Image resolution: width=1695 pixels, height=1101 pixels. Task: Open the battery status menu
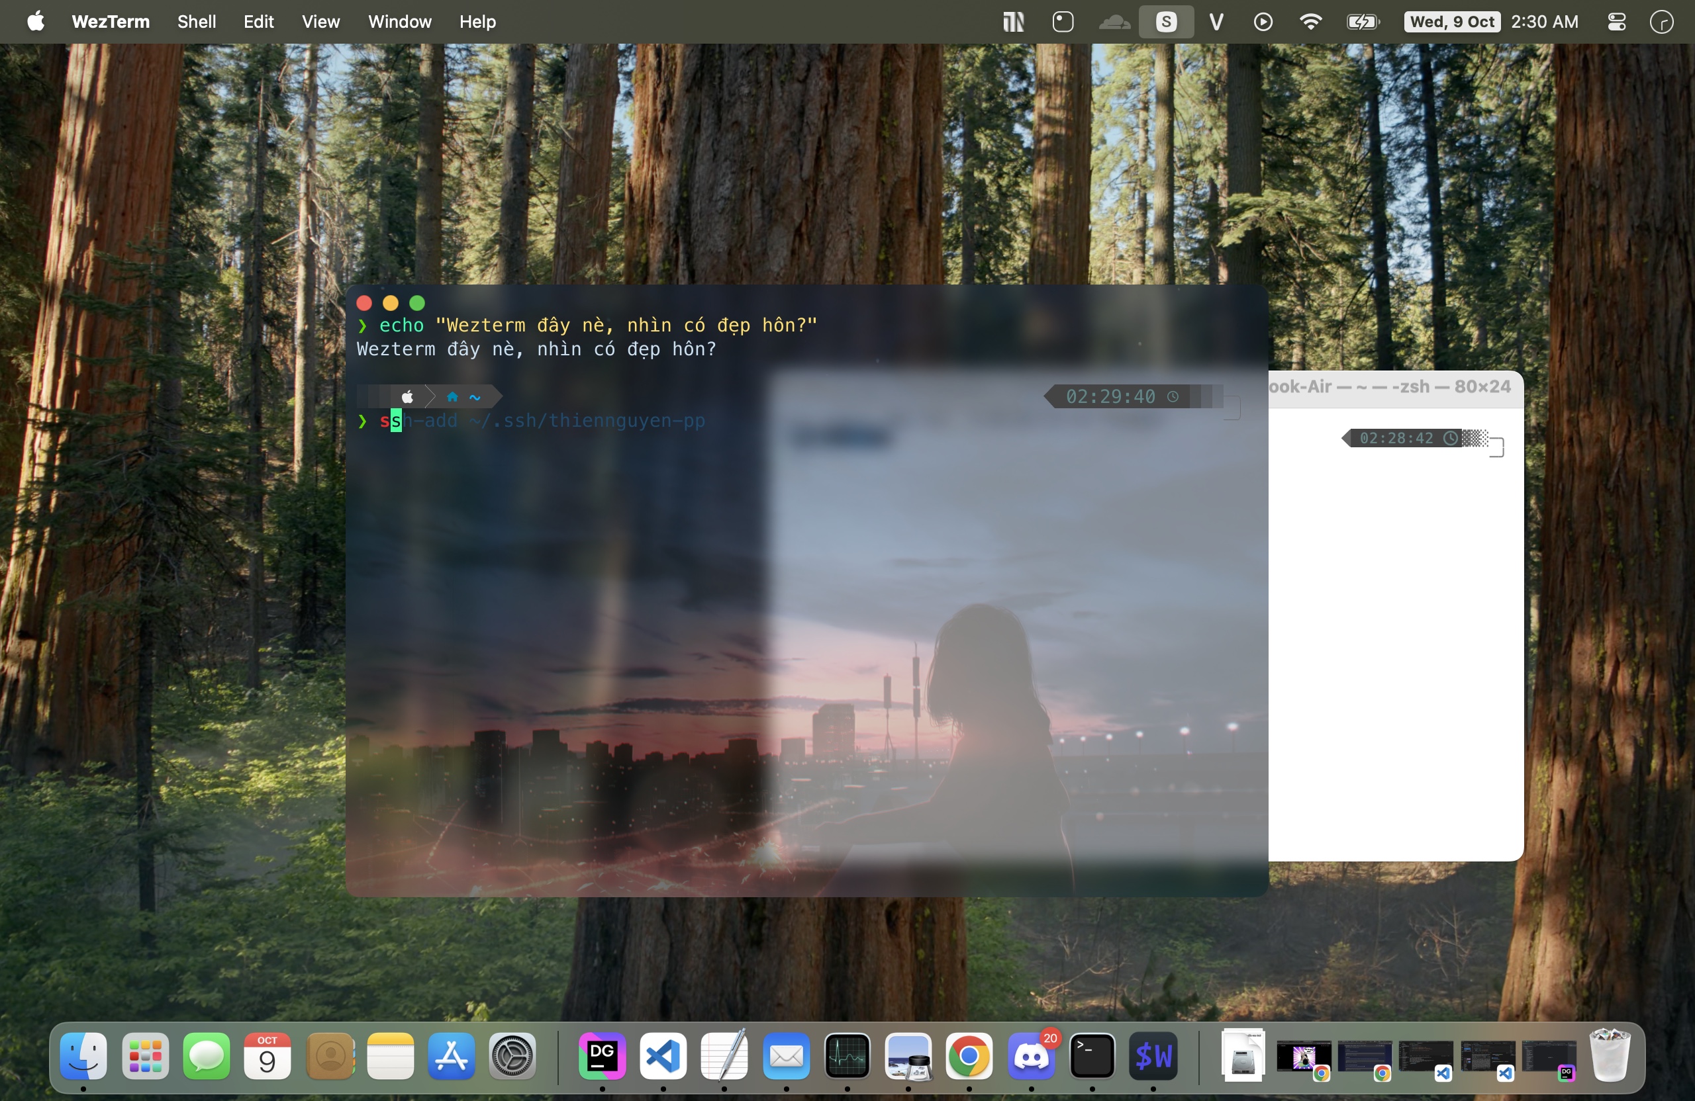click(x=1363, y=21)
